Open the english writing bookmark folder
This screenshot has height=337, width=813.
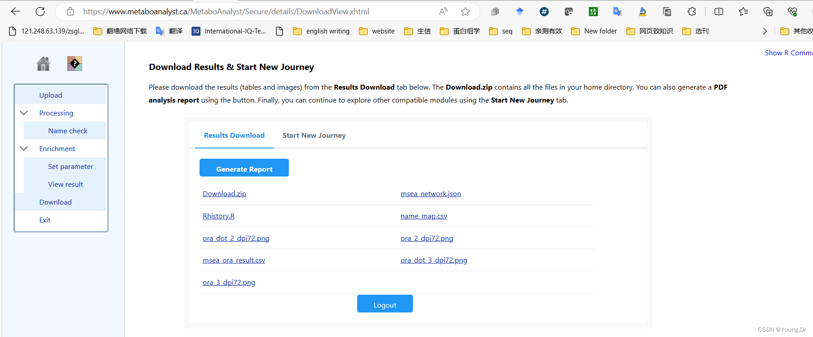click(x=321, y=31)
